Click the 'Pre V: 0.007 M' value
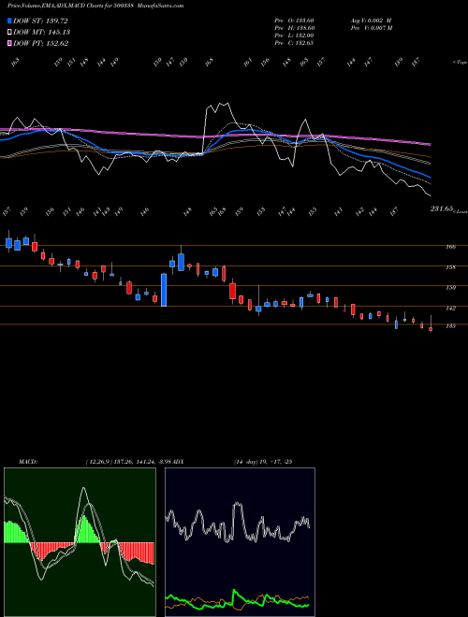 pos(371,28)
